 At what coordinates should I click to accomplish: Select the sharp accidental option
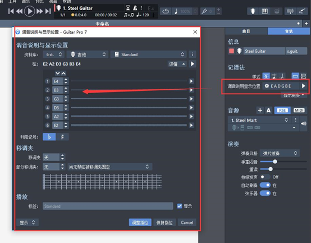click(x=62, y=137)
